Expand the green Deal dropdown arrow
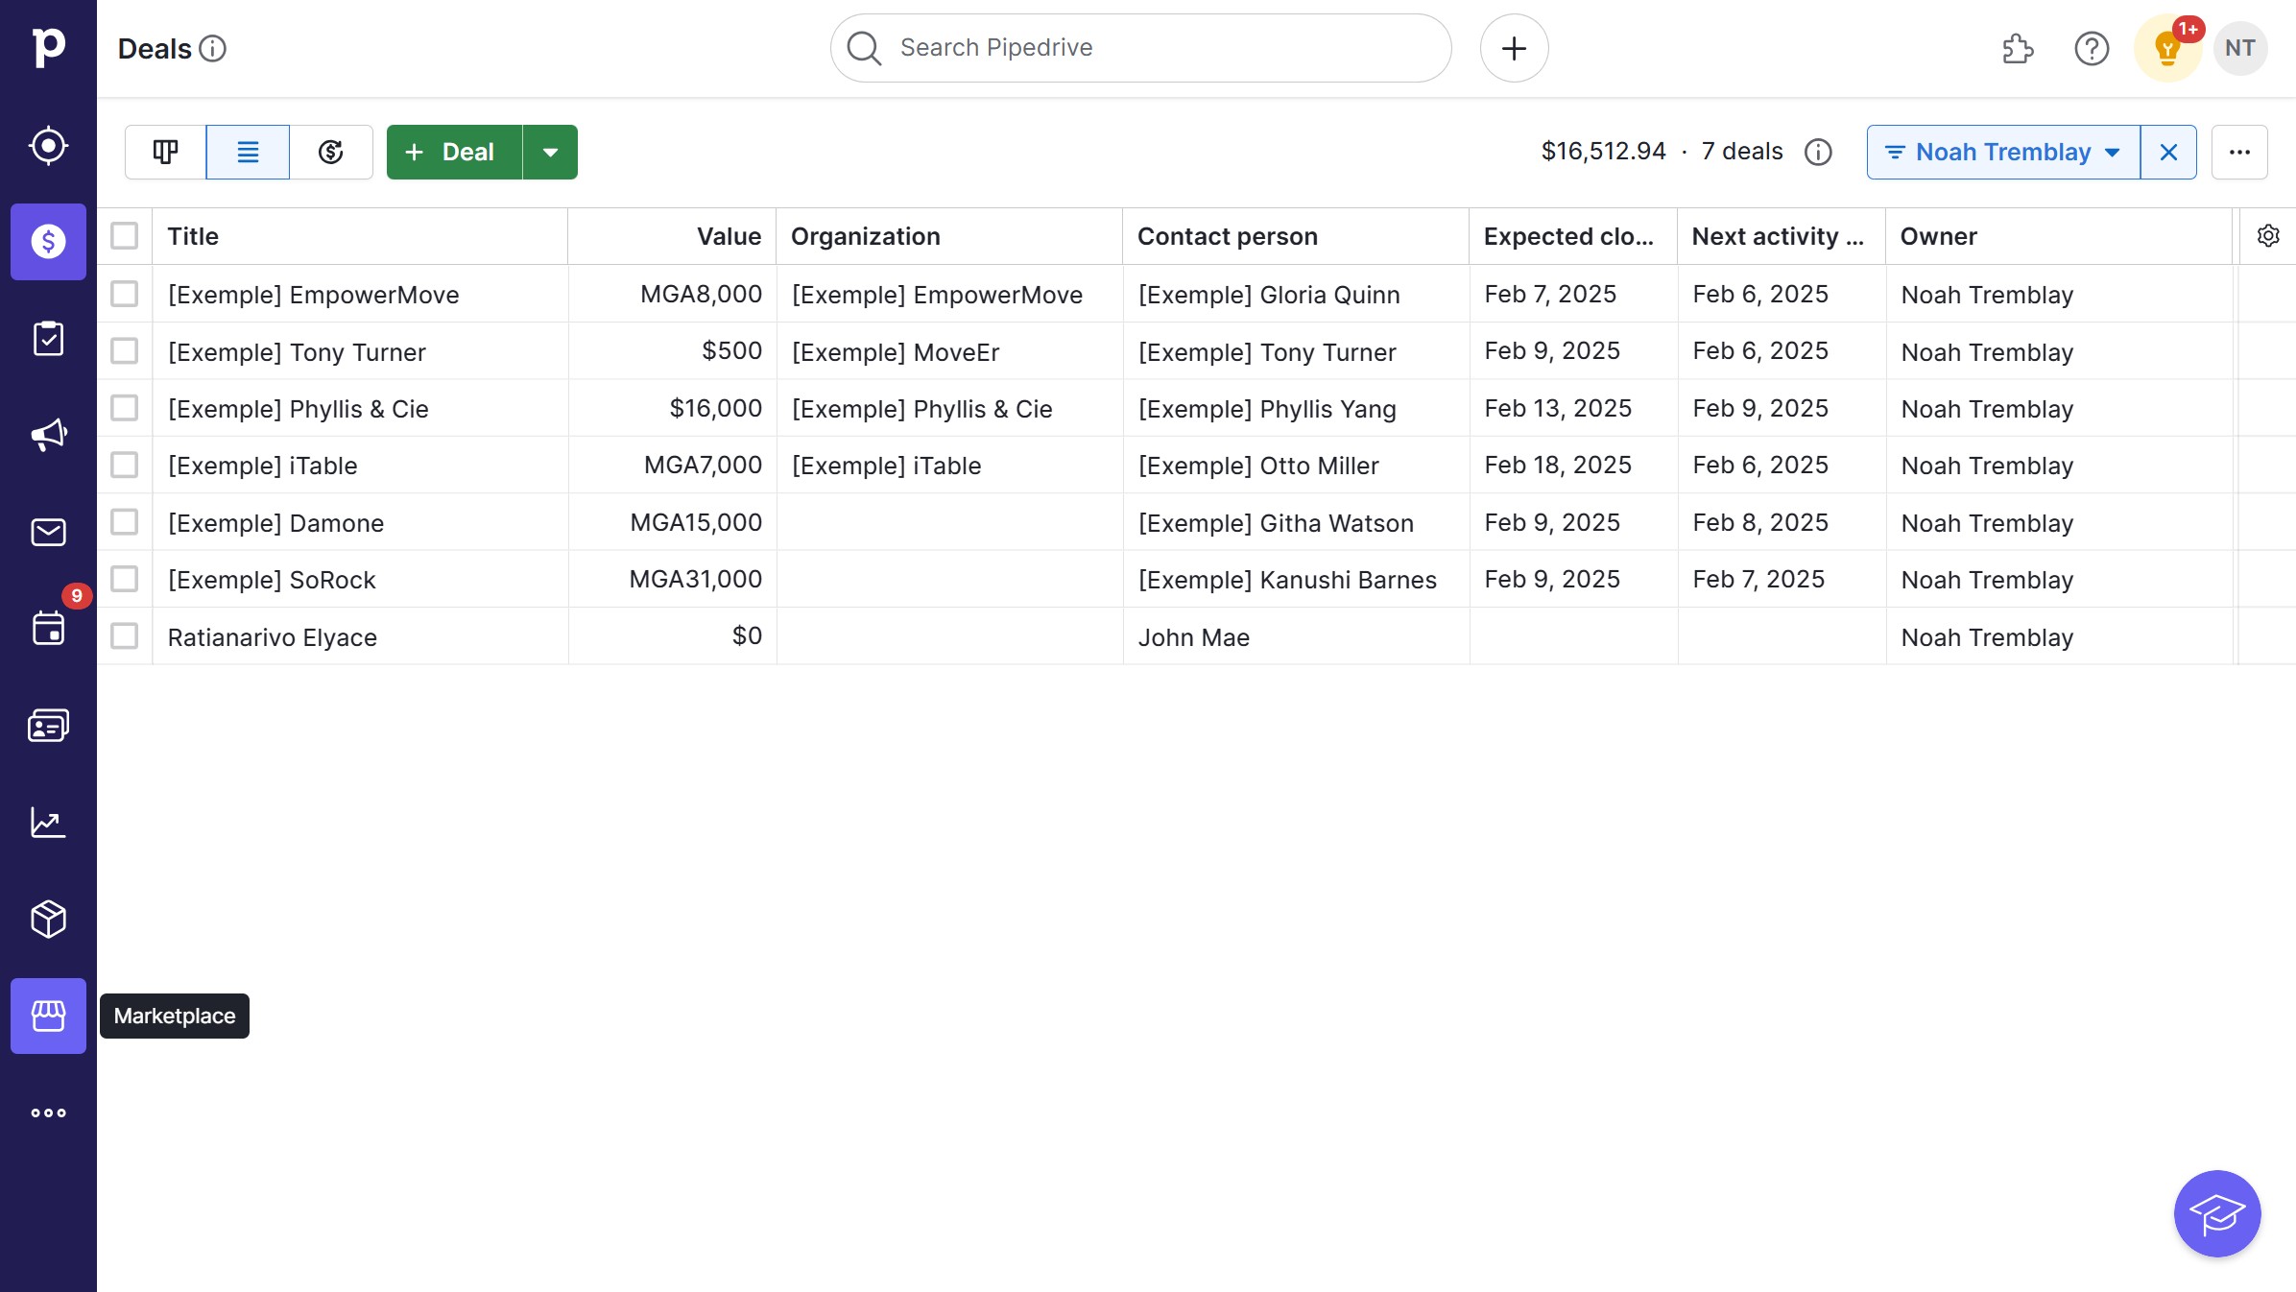This screenshot has height=1292, width=2296. 550,152
